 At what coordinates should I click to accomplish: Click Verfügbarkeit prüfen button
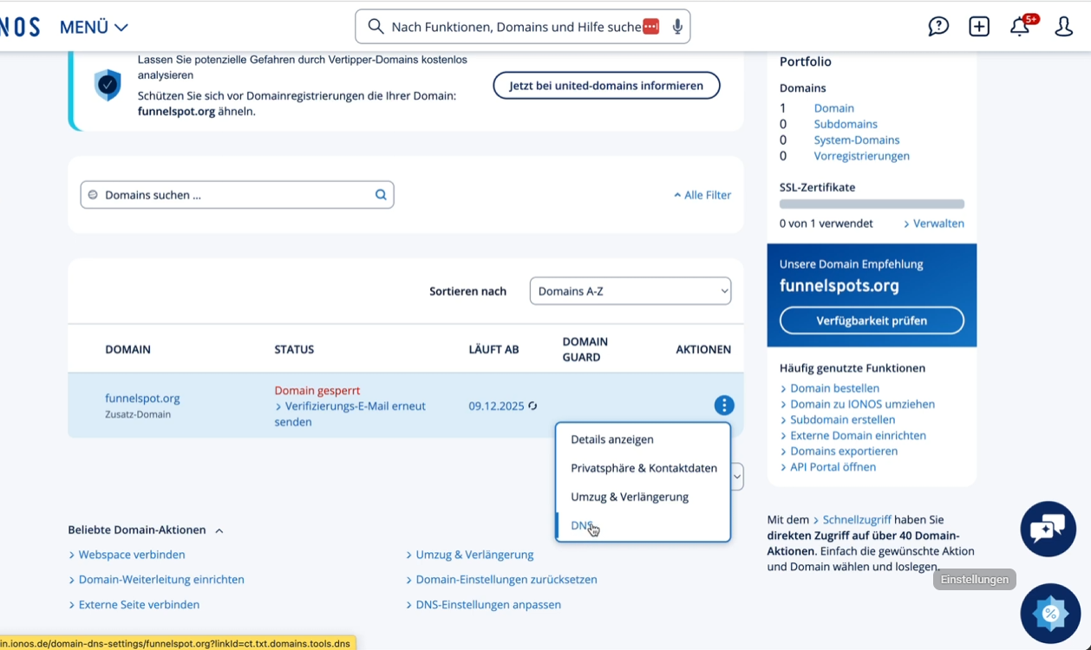tap(872, 321)
